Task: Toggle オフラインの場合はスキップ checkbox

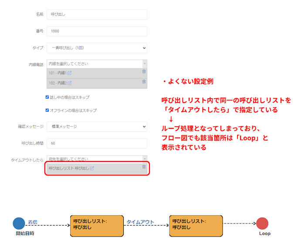Action: coord(47,110)
